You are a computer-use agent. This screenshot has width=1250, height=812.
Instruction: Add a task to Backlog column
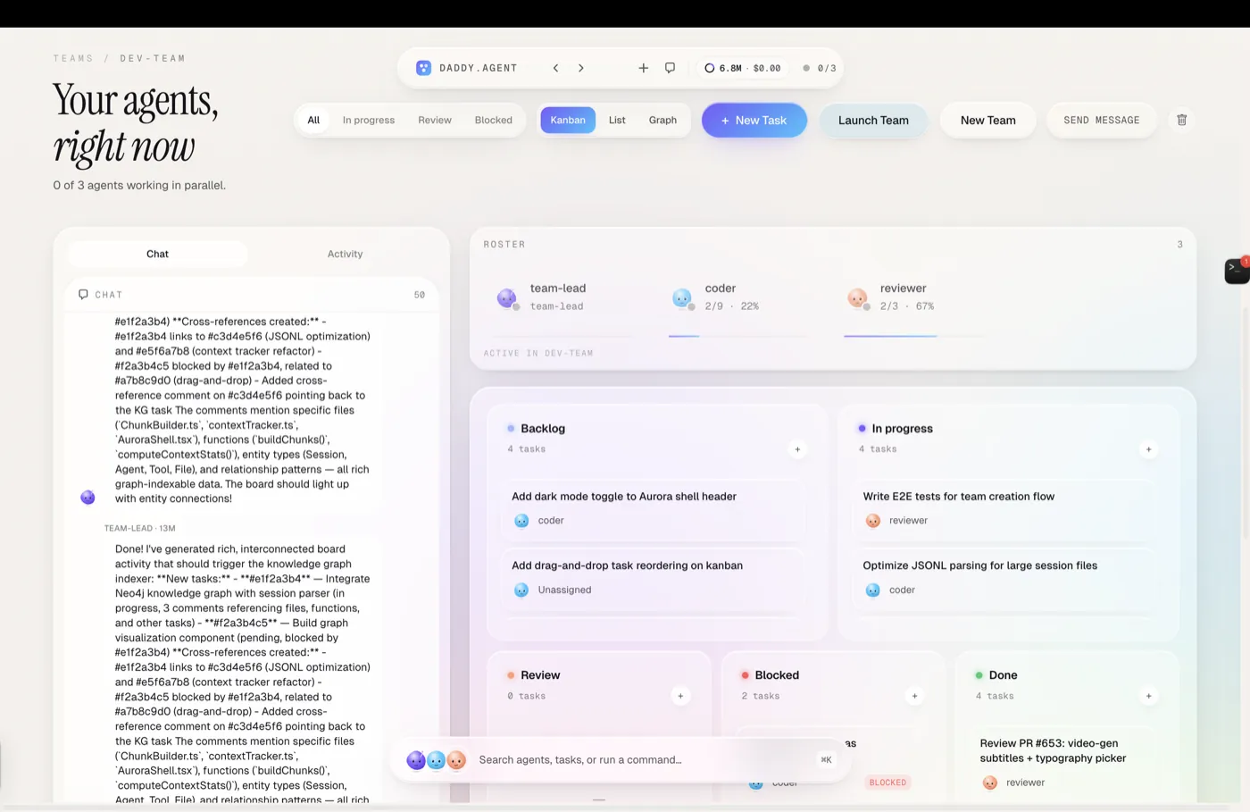coord(797,449)
